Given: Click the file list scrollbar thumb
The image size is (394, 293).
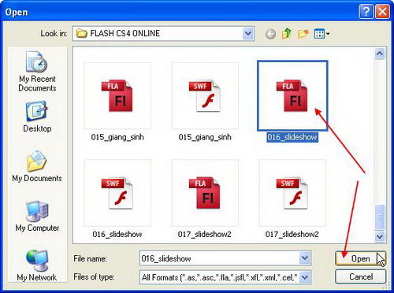Looking at the screenshot, I should click(380, 217).
